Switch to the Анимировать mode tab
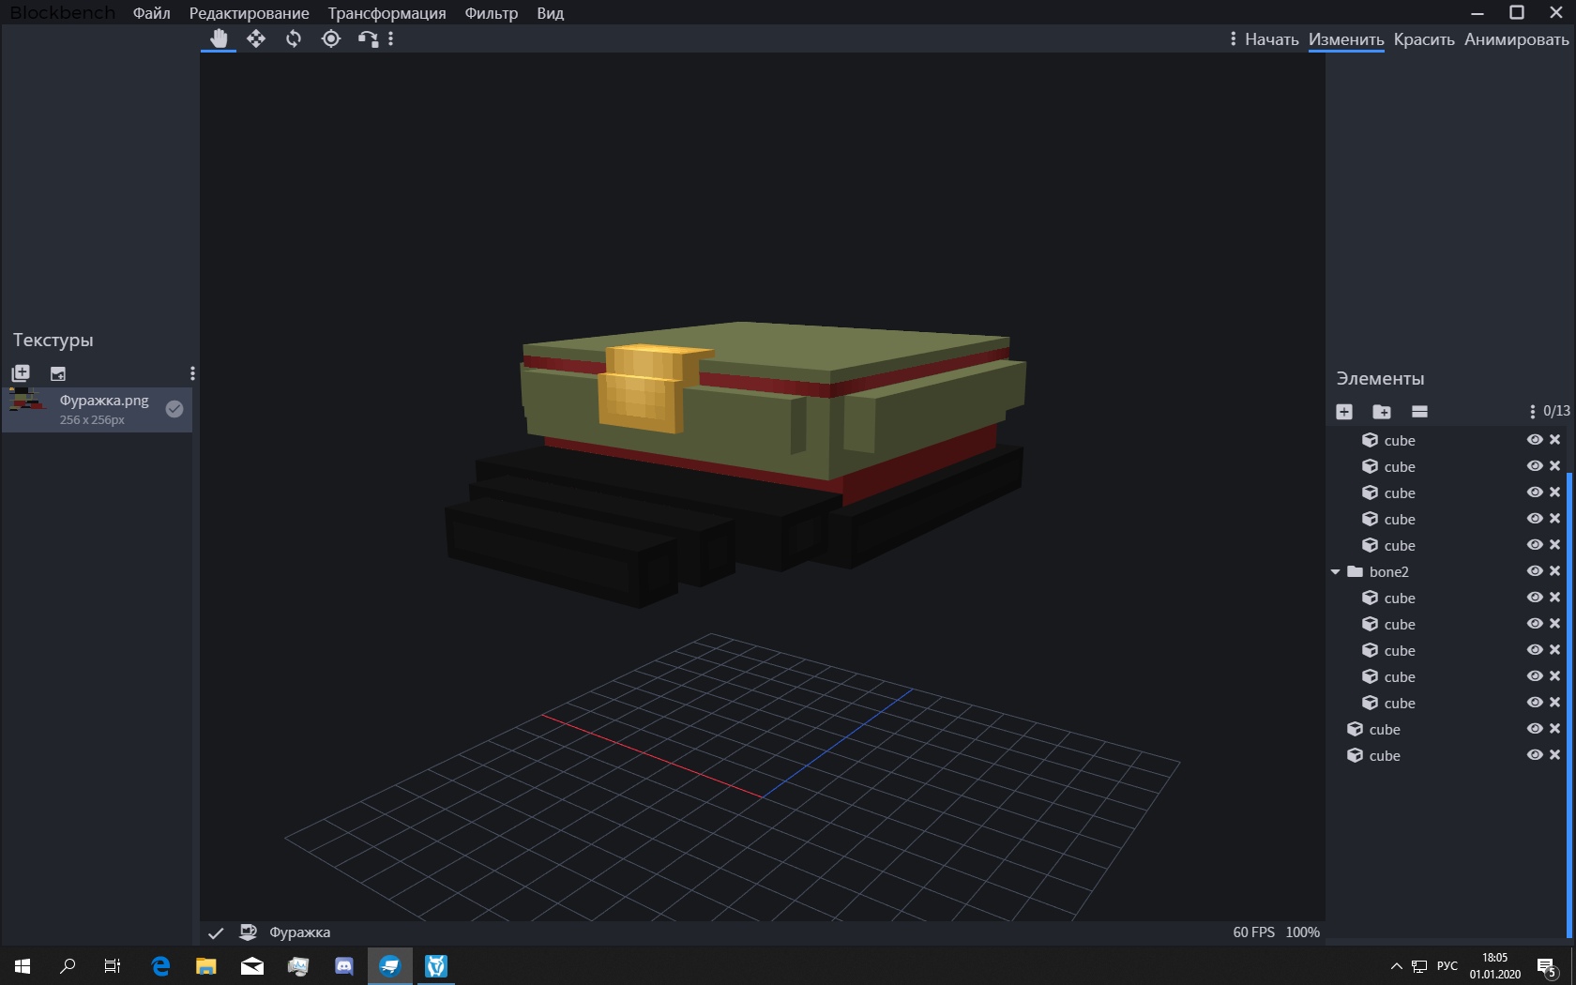1576x985 pixels. [1516, 39]
